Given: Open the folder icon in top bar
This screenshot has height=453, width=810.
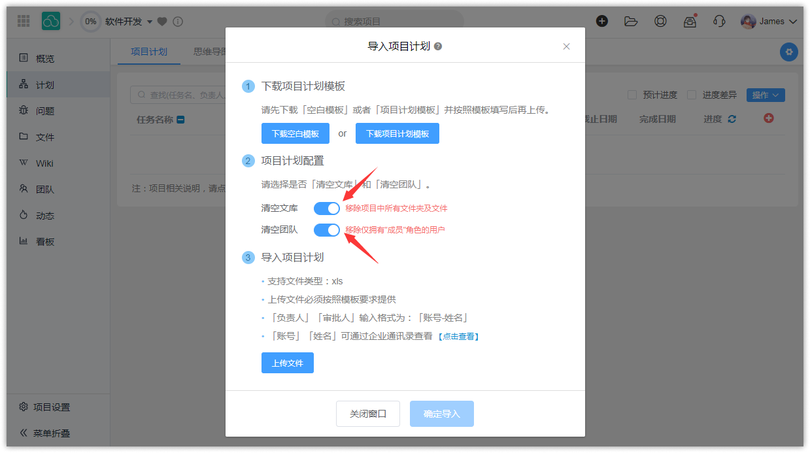Looking at the screenshot, I should pyautogui.click(x=631, y=21).
